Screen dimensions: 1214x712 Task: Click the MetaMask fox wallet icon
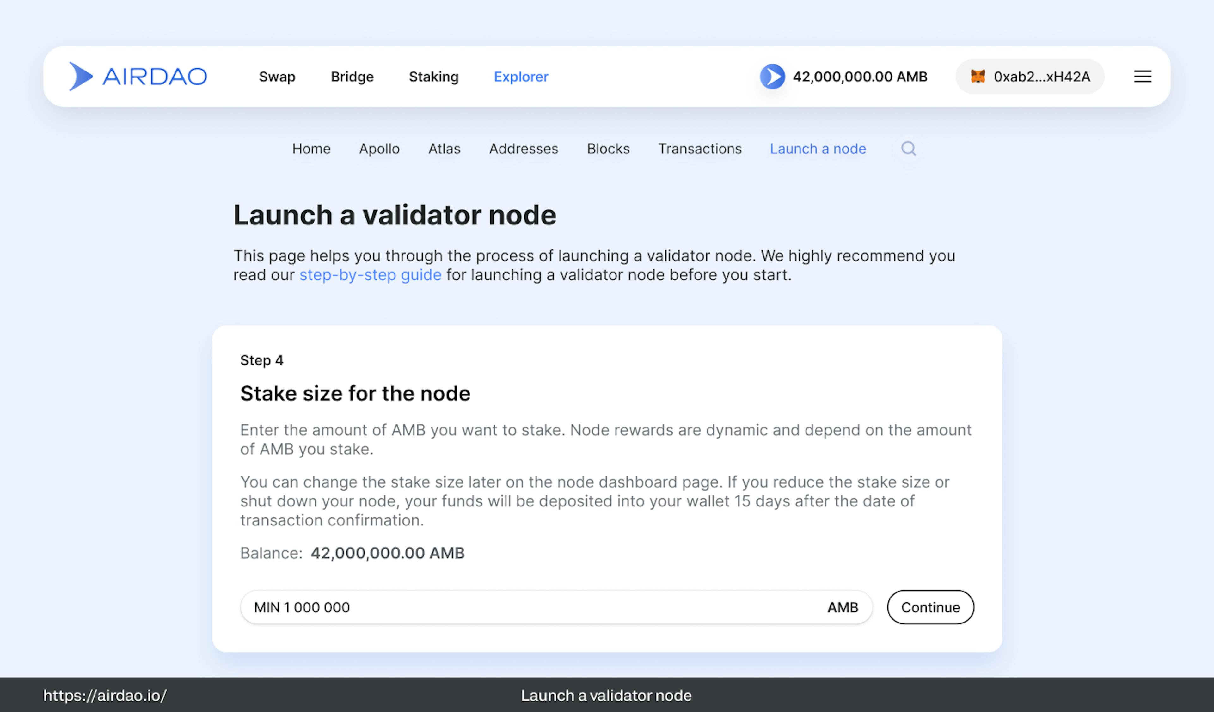(x=978, y=77)
